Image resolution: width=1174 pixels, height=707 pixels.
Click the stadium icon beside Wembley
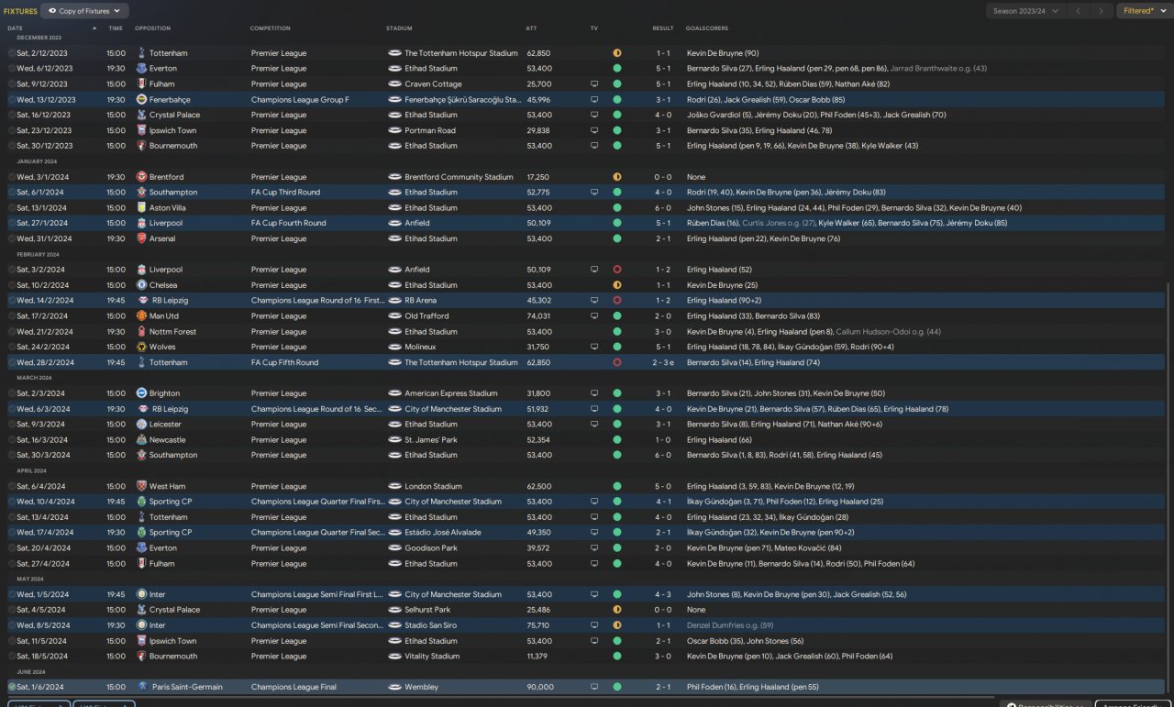click(394, 687)
